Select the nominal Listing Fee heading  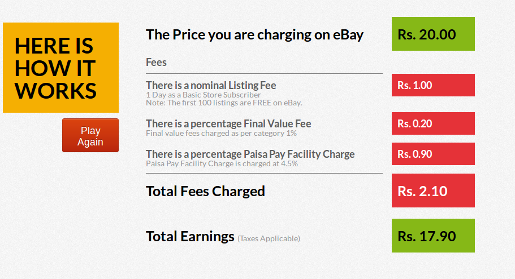[211, 85]
